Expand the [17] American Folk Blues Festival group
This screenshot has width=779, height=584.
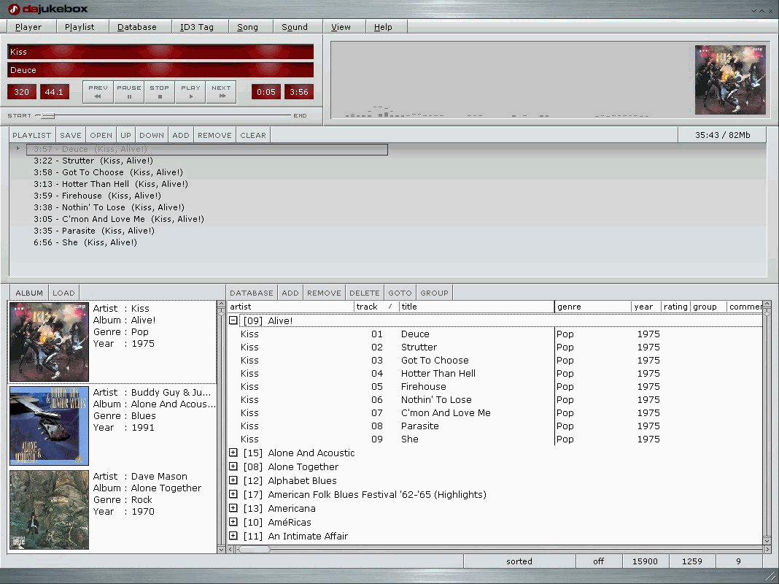(x=233, y=494)
